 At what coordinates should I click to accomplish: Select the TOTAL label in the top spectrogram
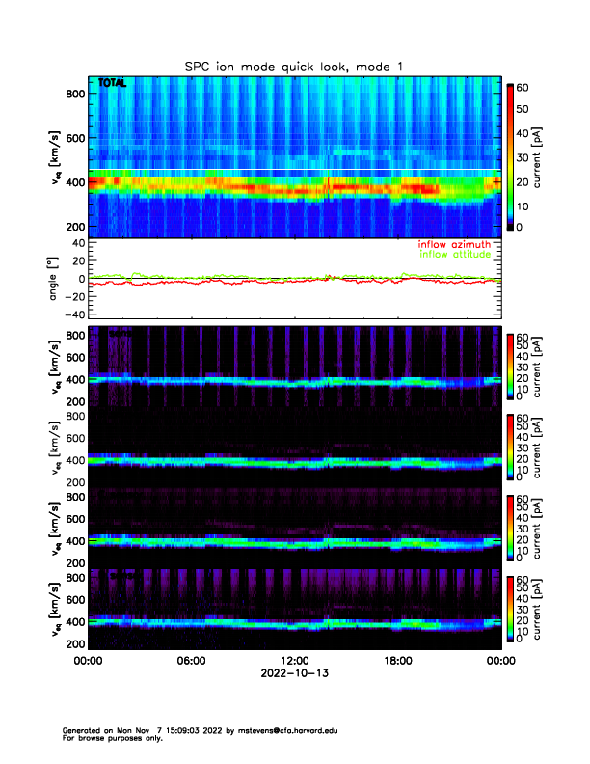pos(113,83)
